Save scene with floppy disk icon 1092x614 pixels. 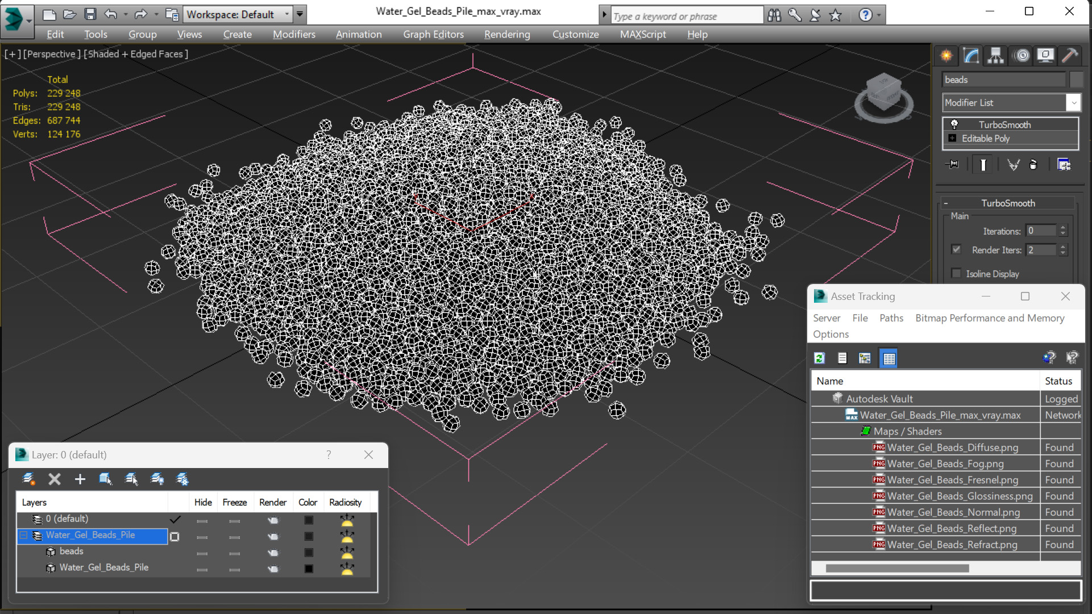tap(90, 14)
